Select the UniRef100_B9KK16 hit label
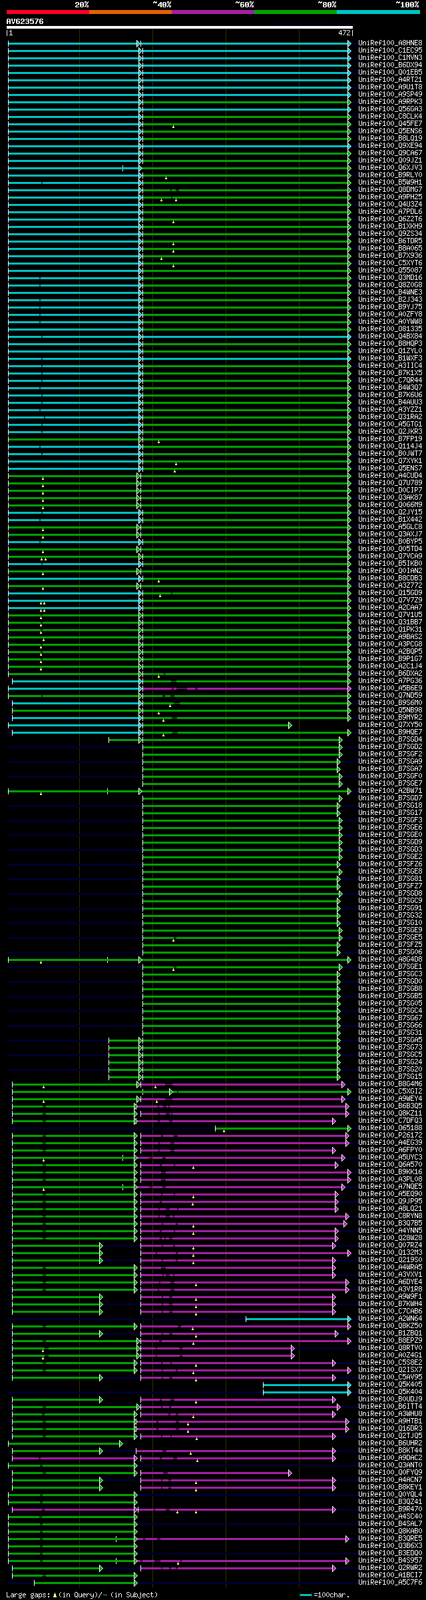The width and height of the screenshot is (426, 1600). 390,1172
